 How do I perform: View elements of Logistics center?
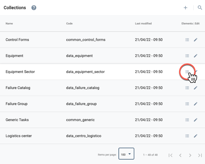187,136
